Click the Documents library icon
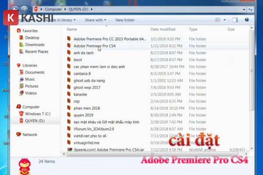The width and height of the screenshot is (263, 175). (x=21, y=72)
